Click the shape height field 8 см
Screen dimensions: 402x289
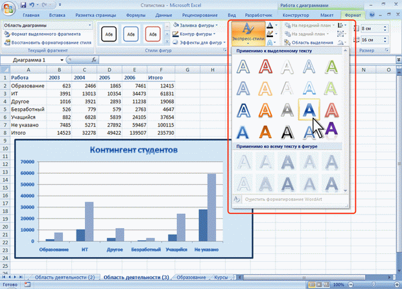(372, 29)
